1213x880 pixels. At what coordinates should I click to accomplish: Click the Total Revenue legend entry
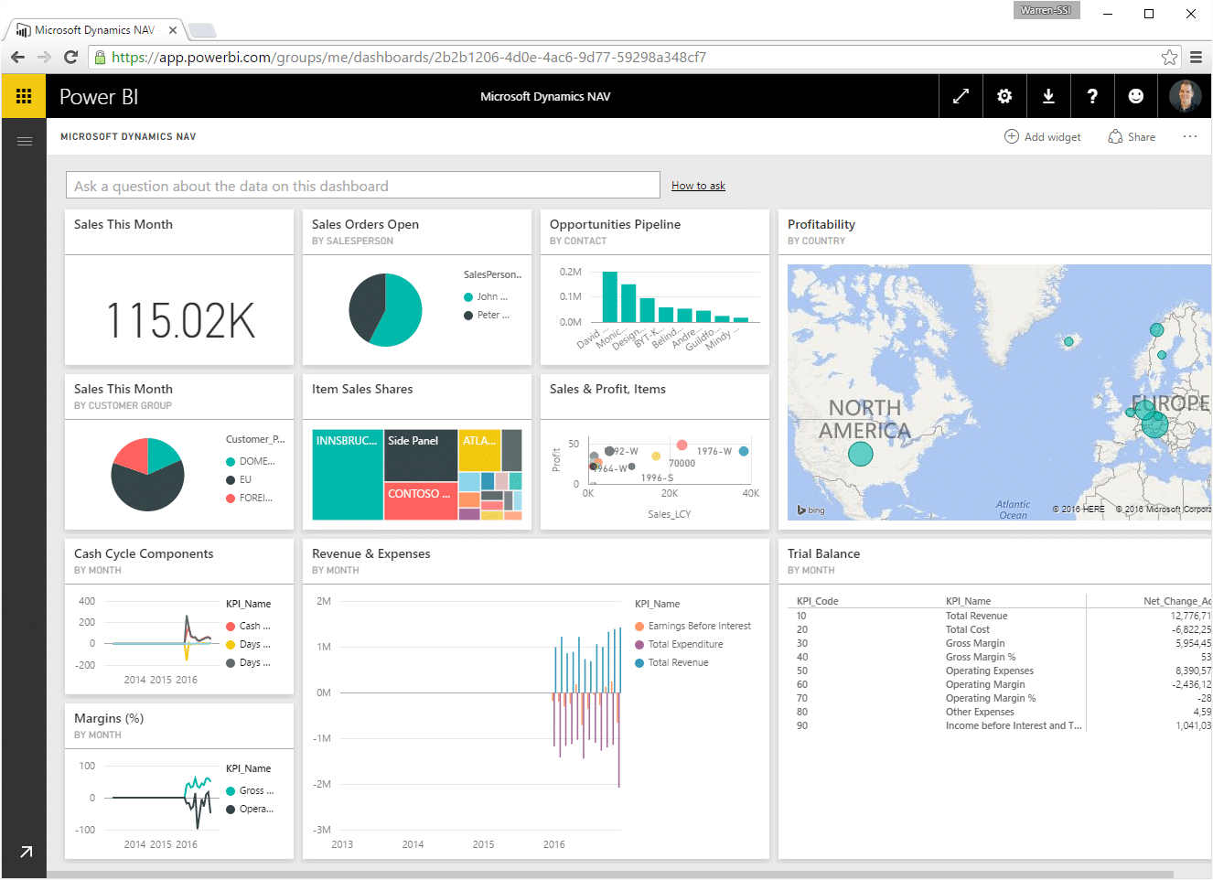(671, 662)
